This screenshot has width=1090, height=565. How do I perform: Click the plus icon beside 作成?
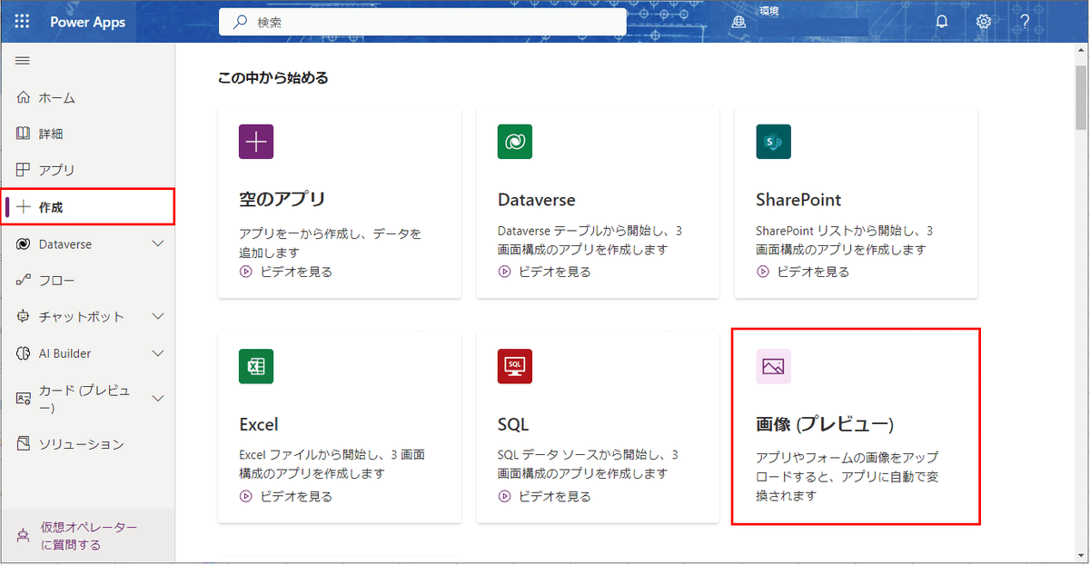point(24,207)
